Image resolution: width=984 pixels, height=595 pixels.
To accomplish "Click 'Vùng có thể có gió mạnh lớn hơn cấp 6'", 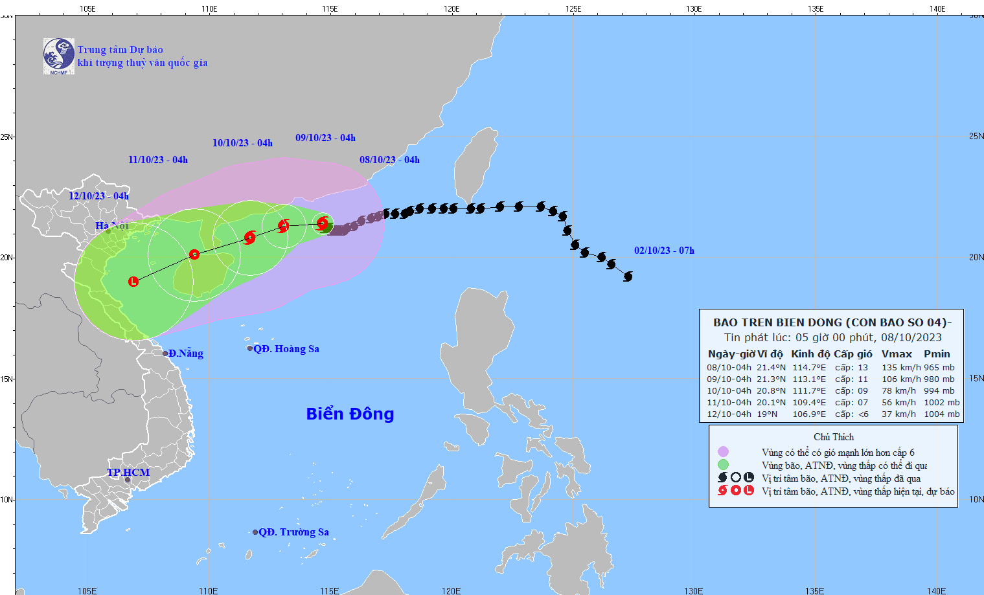I will click(838, 453).
